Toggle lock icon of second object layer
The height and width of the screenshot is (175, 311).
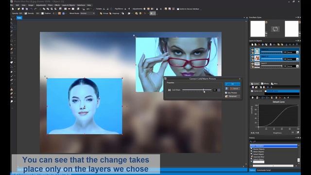tap(253, 59)
